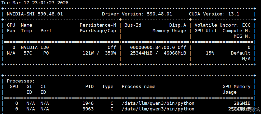Click the Temp header label
Viewport: 261px width, 114px height.
pos(26,31)
